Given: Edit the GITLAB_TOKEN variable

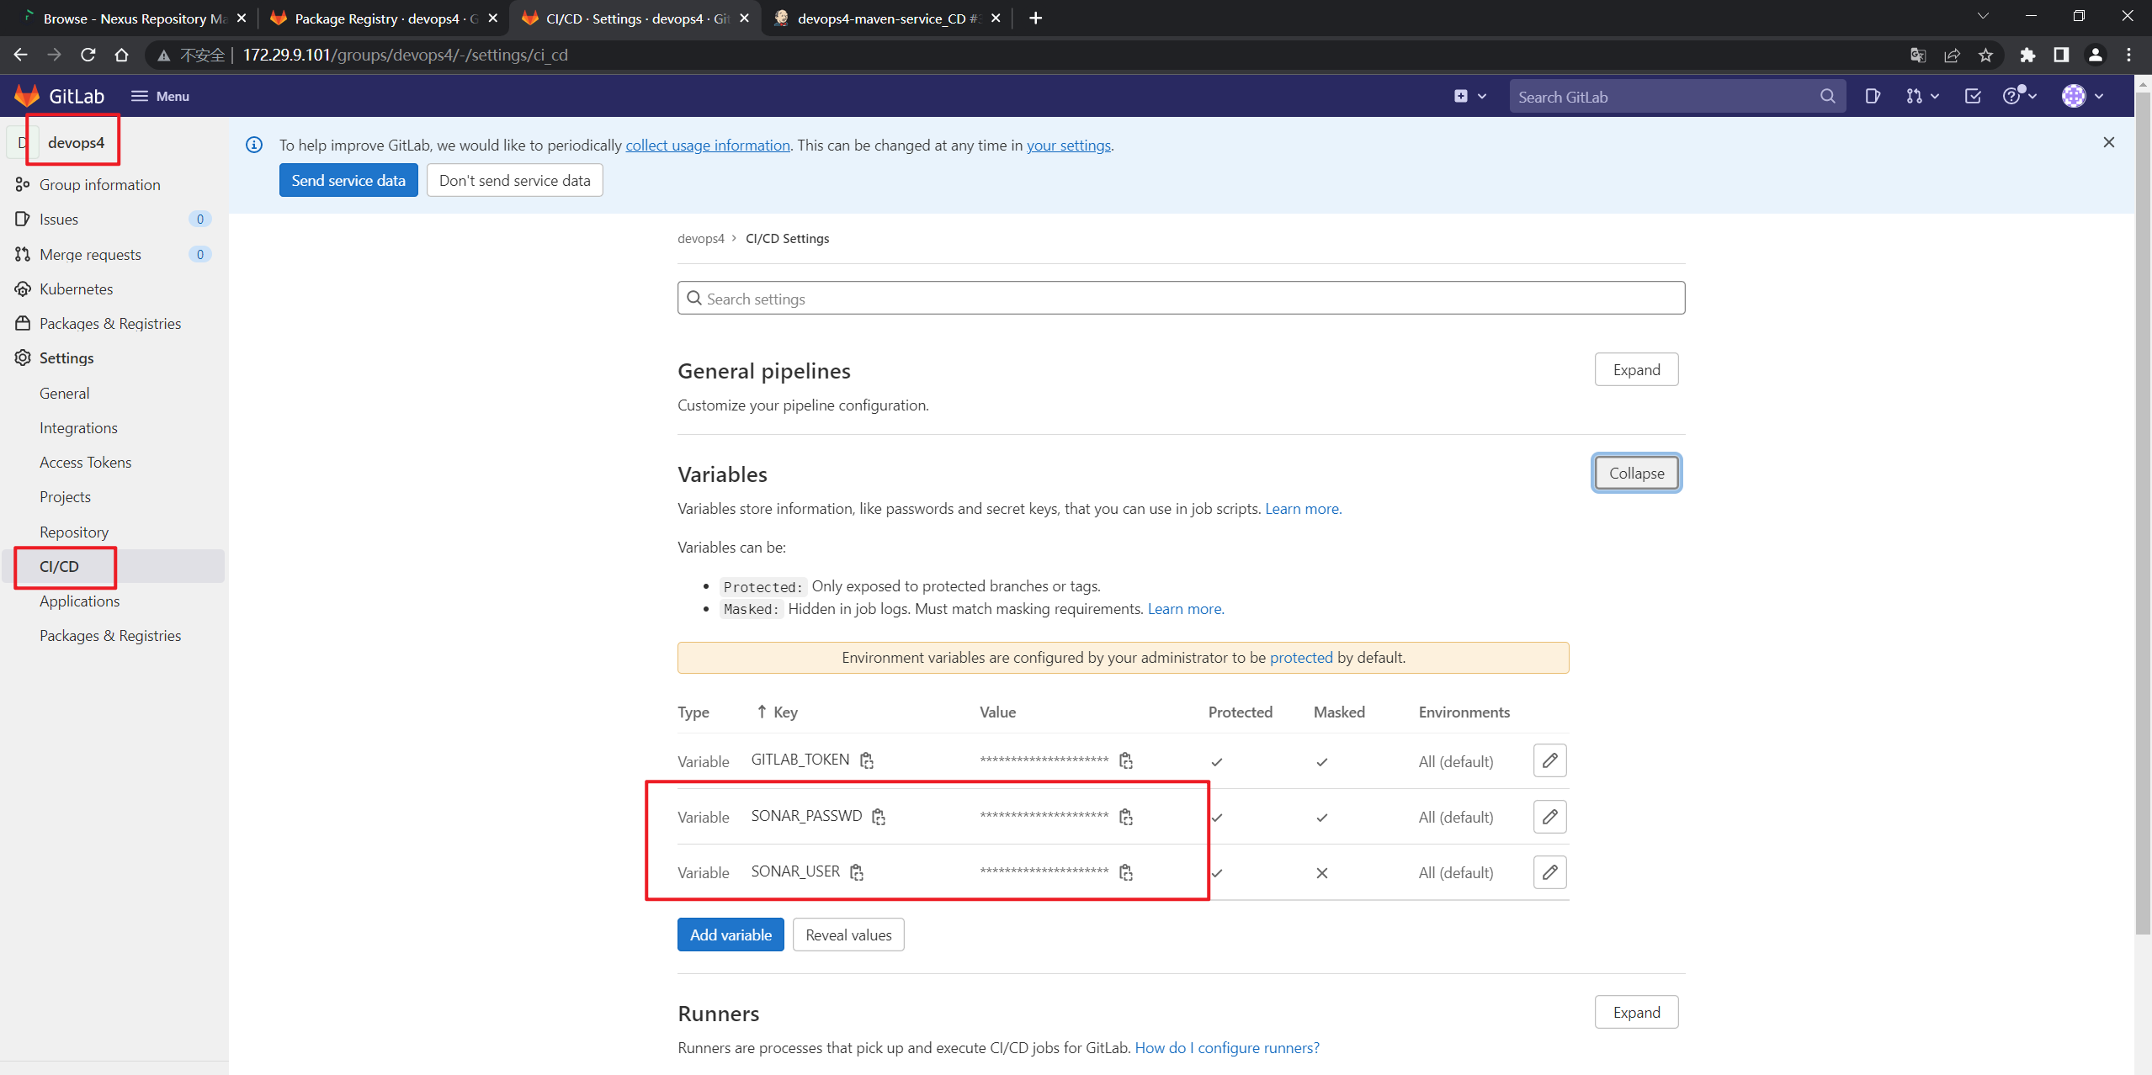Looking at the screenshot, I should (1549, 760).
